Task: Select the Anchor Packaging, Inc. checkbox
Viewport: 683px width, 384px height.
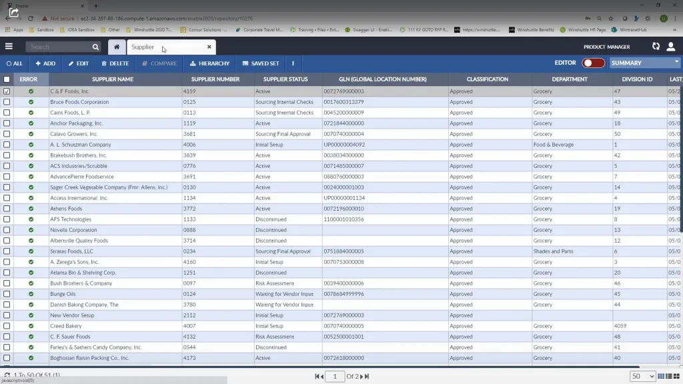Action: (7, 123)
